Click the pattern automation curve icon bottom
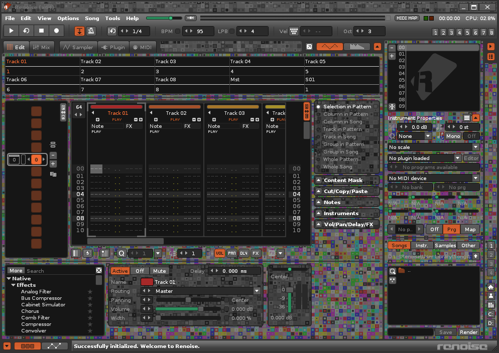The width and height of the screenshot is (499, 353). click(54, 346)
